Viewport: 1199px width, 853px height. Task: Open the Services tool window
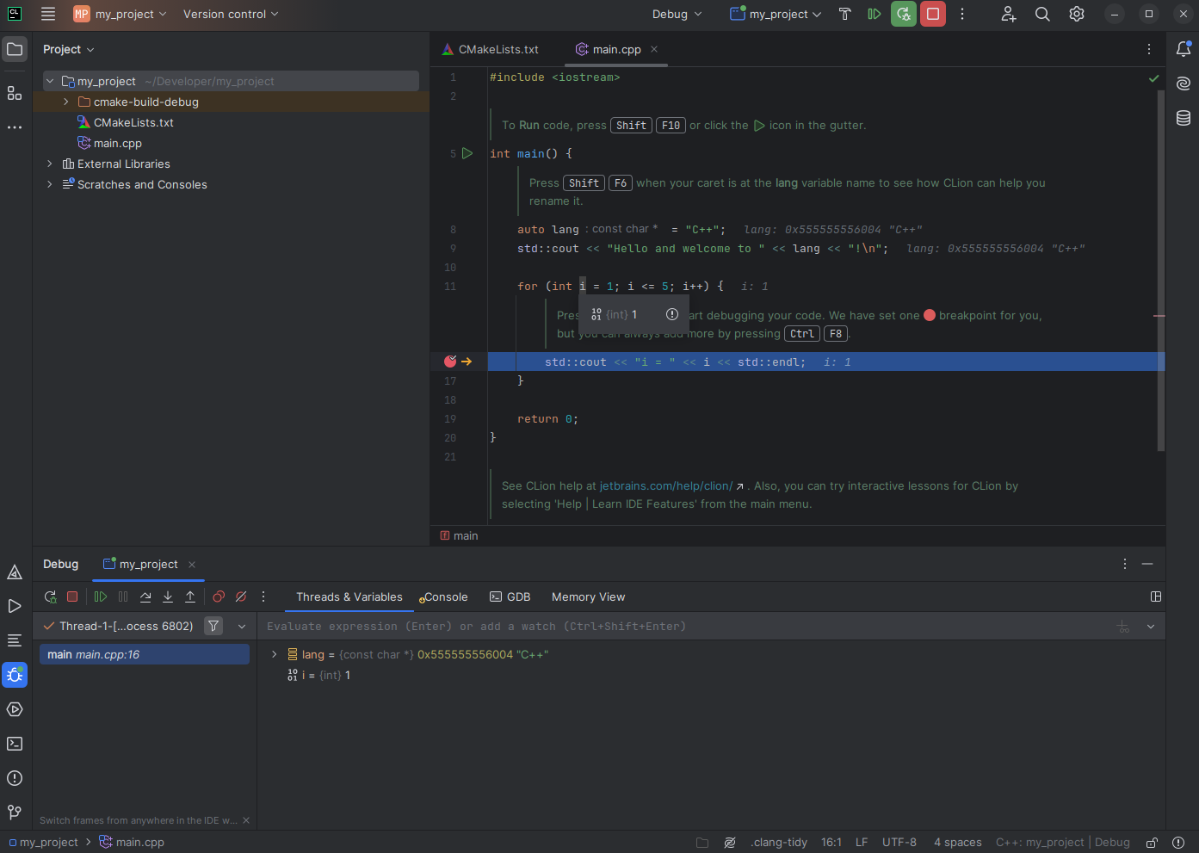click(15, 709)
